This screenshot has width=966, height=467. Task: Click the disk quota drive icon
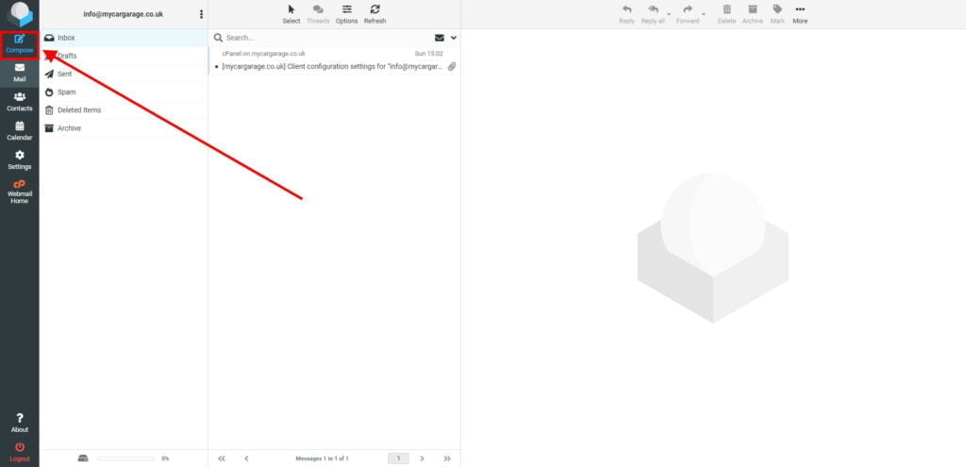tap(83, 459)
